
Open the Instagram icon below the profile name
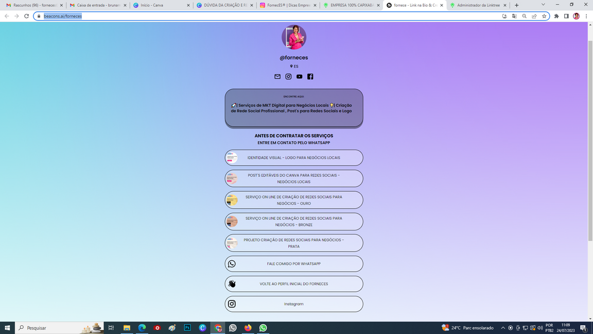(x=288, y=76)
